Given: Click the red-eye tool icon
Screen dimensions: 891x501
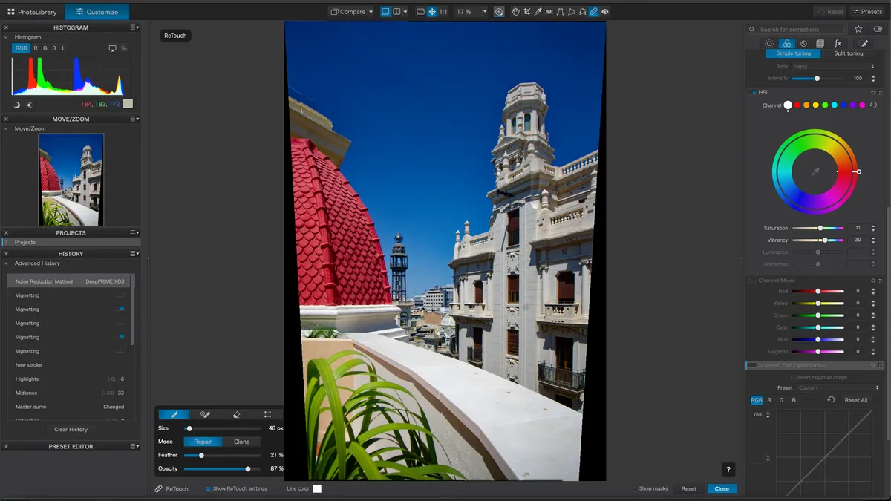Looking at the screenshot, I should coord(605,12).
